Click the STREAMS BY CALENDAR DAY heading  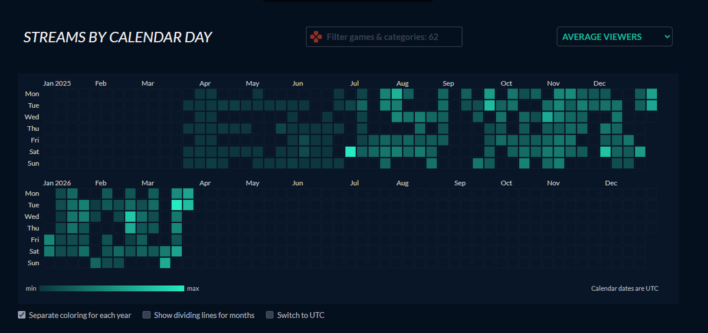pyautogui.click(x=117, y=37)
